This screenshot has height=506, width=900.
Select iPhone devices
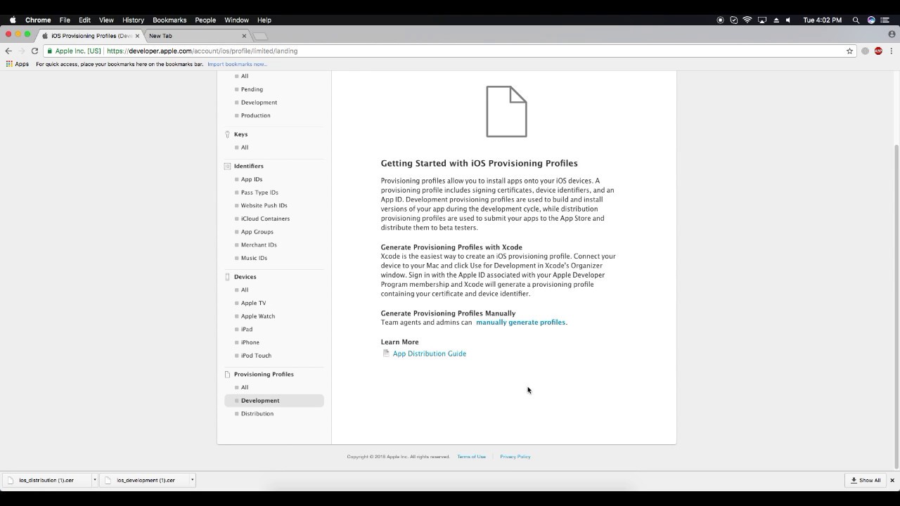tap(250, 342)
